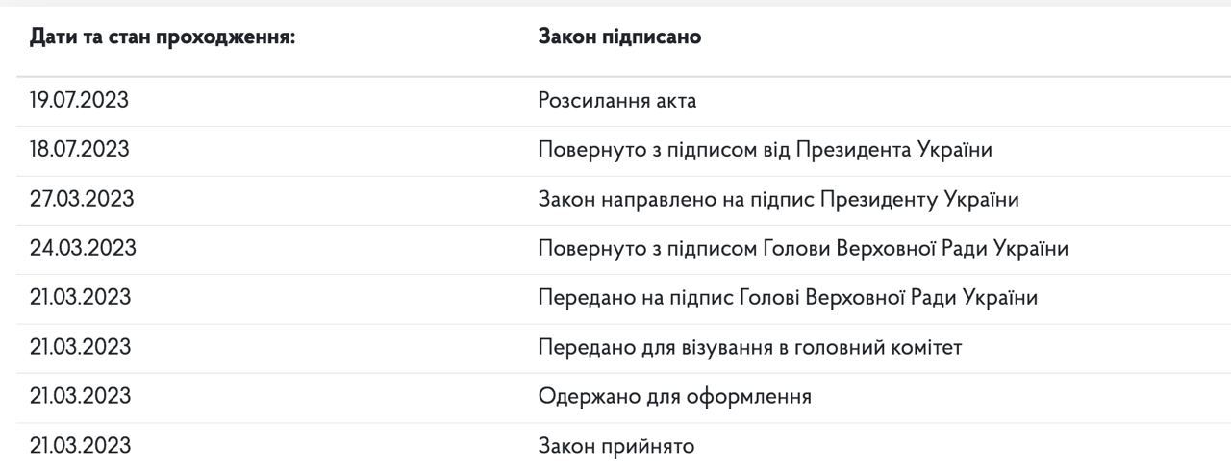Select the date 27.03.2023

point(82,199)
